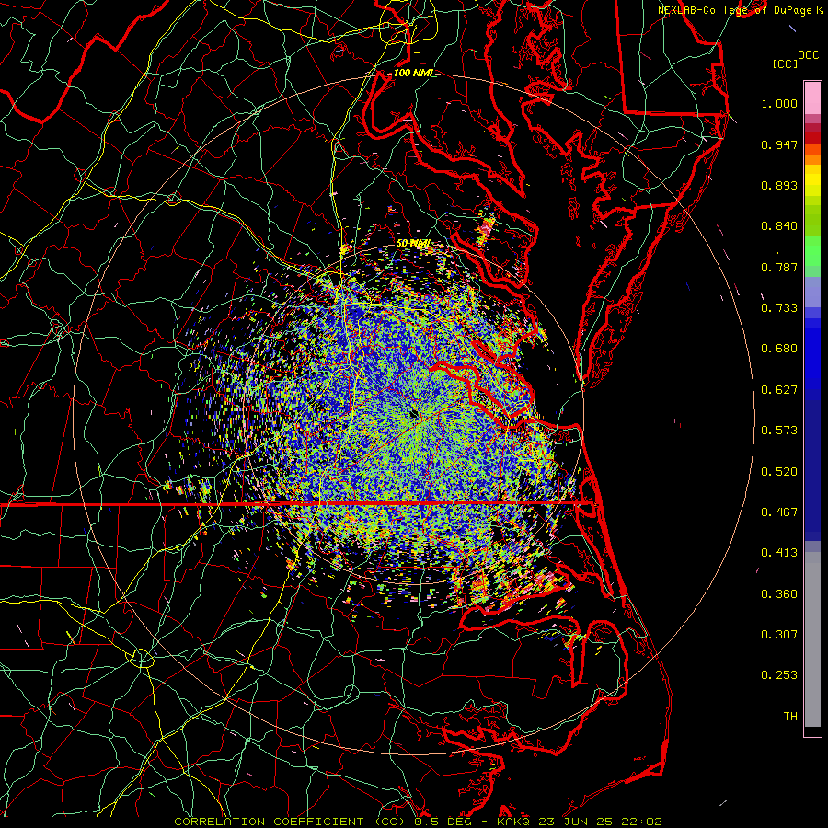Viewport: 828px width, 828px height.
Task: Click the 0.680 legend value
Action: tap(779, 349)
